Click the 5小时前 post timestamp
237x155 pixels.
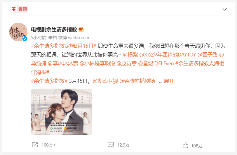(39, 37)
